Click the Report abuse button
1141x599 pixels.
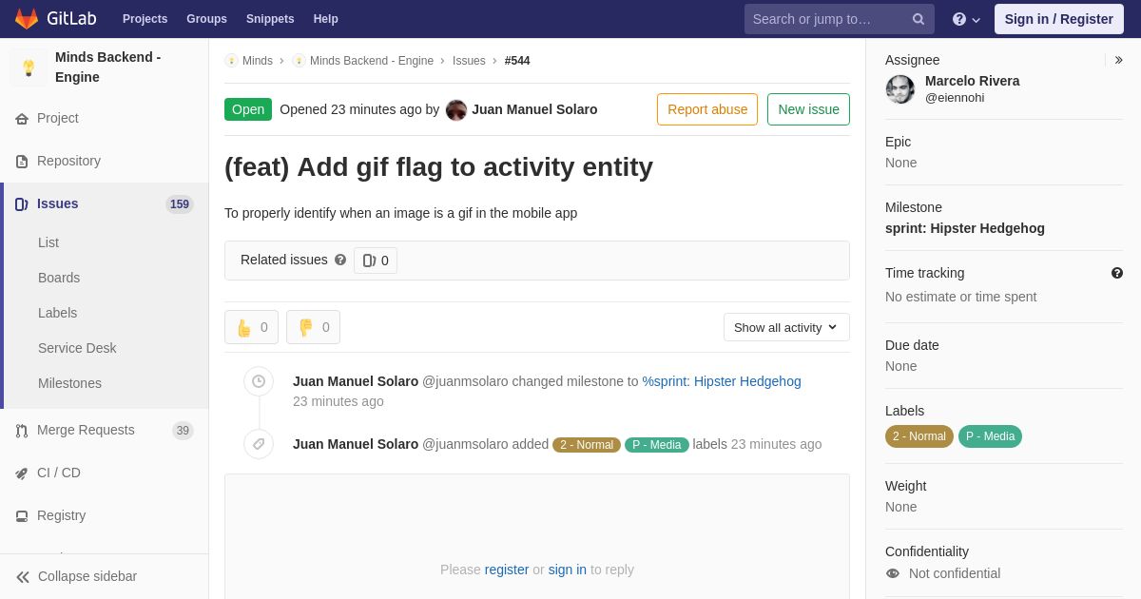pos(707,109)
